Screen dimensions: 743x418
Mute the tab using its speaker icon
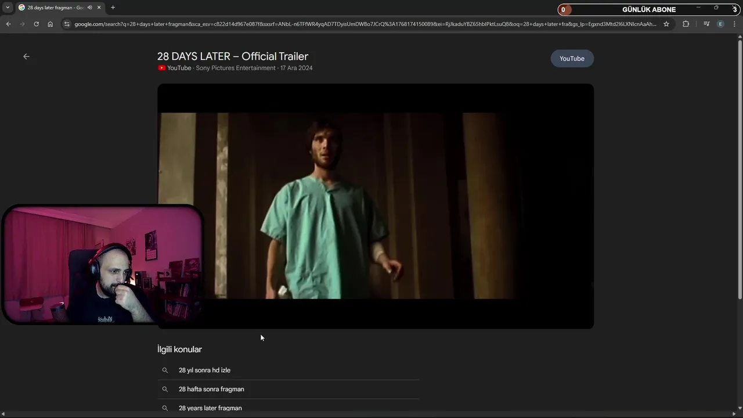tap(90, 8)
